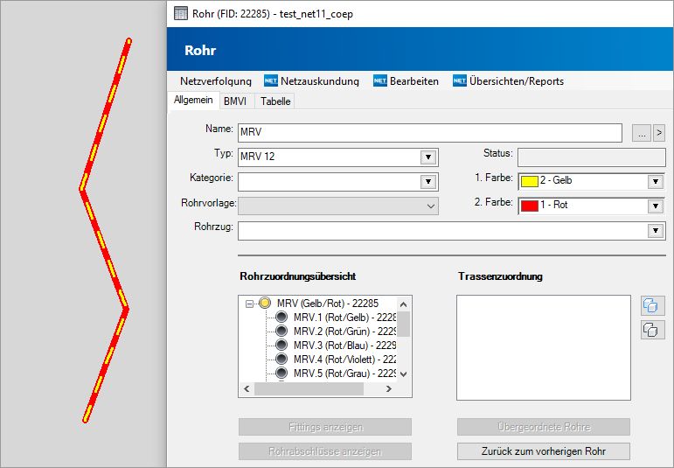674x468 pixels.
Task: Click Zurück zum vorherigen Rohr button
Action: pos(544,451)
